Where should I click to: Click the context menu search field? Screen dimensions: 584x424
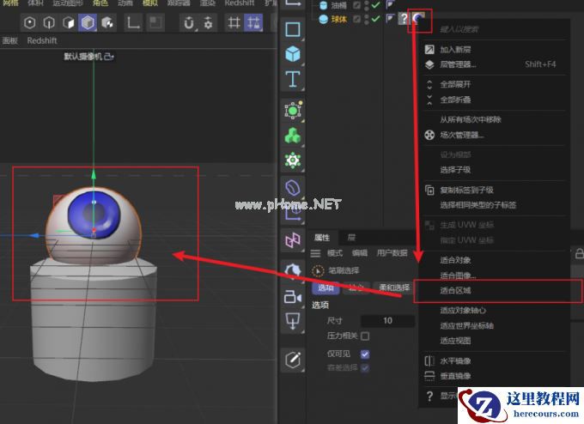(x=494, y=29)
